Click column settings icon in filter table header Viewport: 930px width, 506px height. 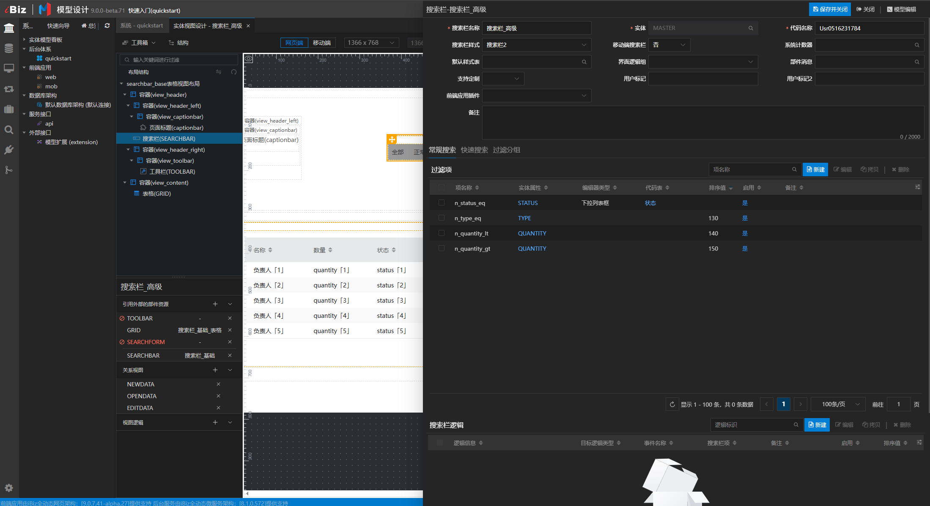tap(917, 187)
